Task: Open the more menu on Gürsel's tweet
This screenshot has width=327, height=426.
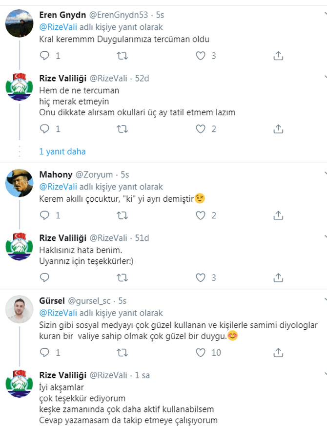Action: pos(324,300)
